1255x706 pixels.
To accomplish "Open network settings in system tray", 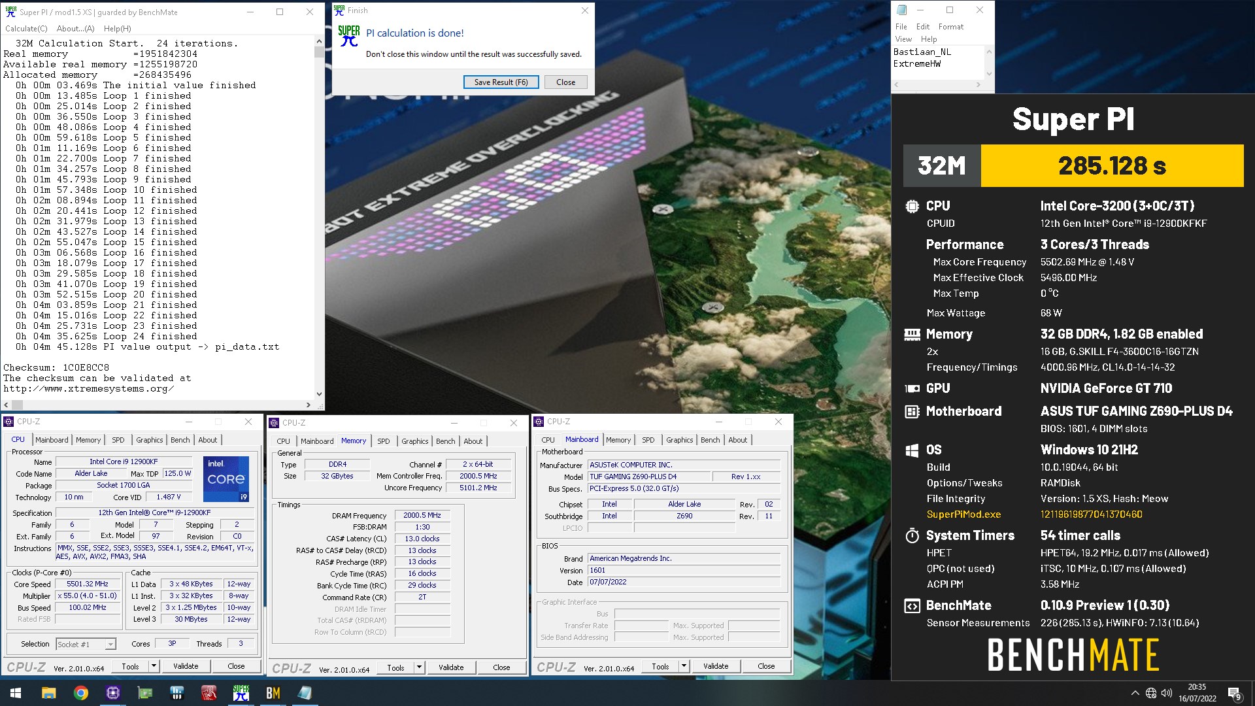I will click(x=1151, y=693).
